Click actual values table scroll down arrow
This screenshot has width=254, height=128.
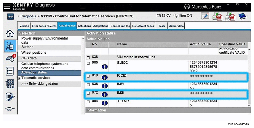pyautogui.click(x=249, y=106)
